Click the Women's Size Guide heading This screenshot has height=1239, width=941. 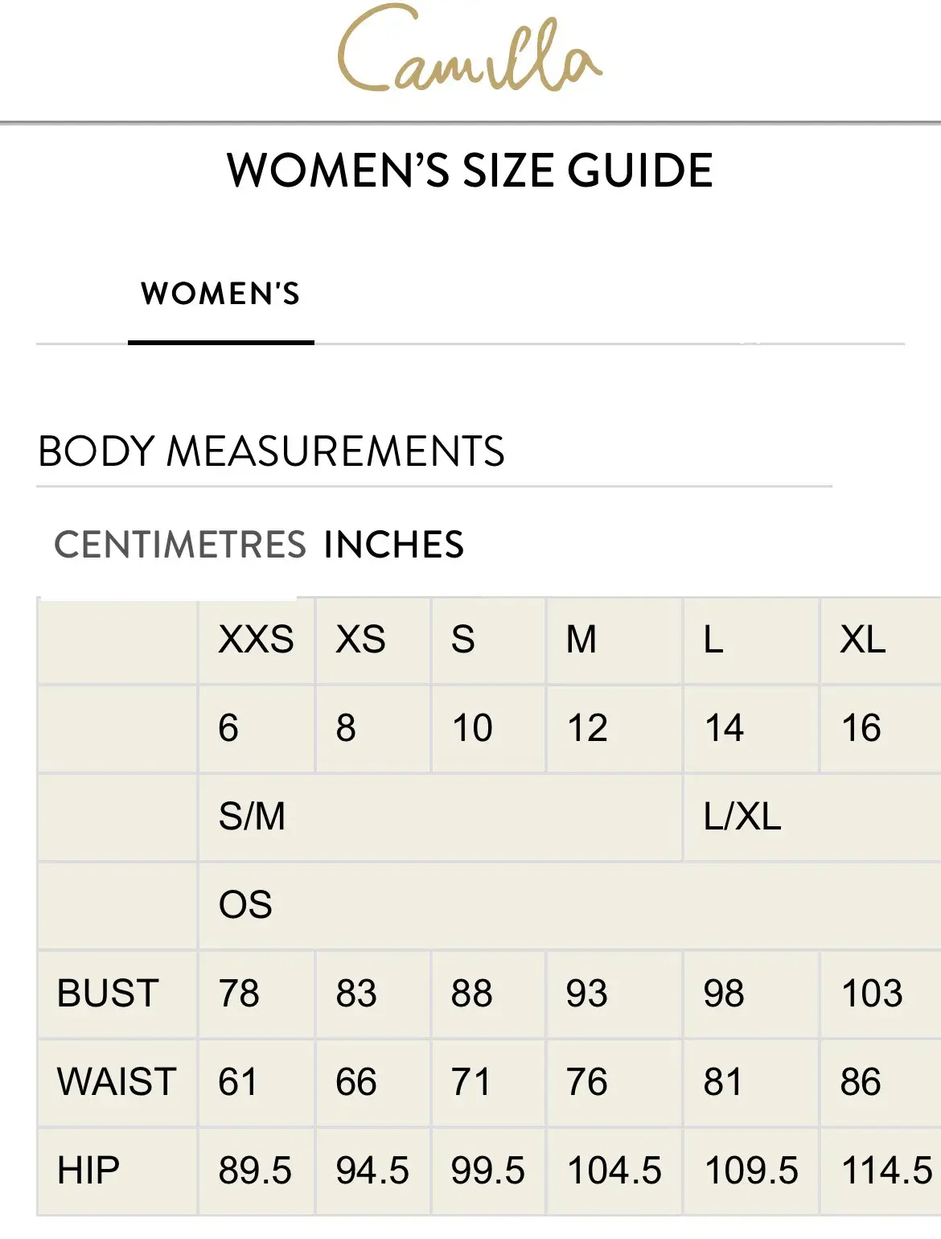[470, 171]
